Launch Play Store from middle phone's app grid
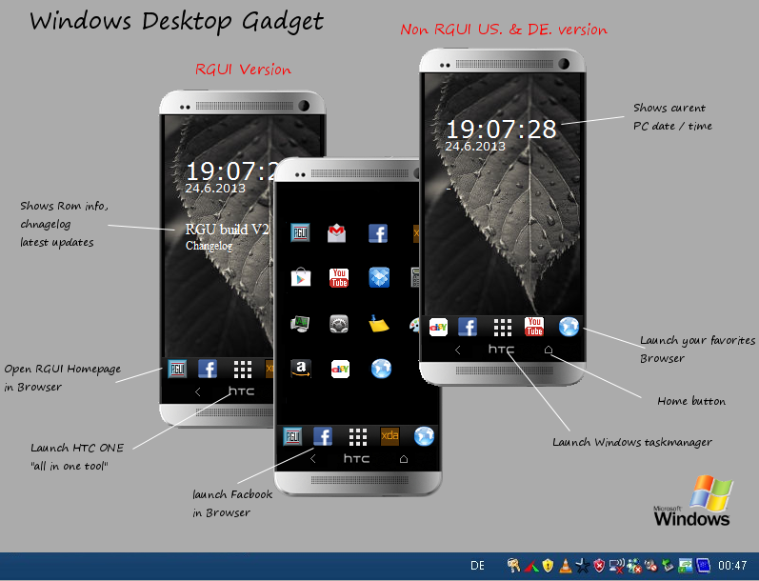The height and width of the screenshot is (581, 759). point(301,278)
